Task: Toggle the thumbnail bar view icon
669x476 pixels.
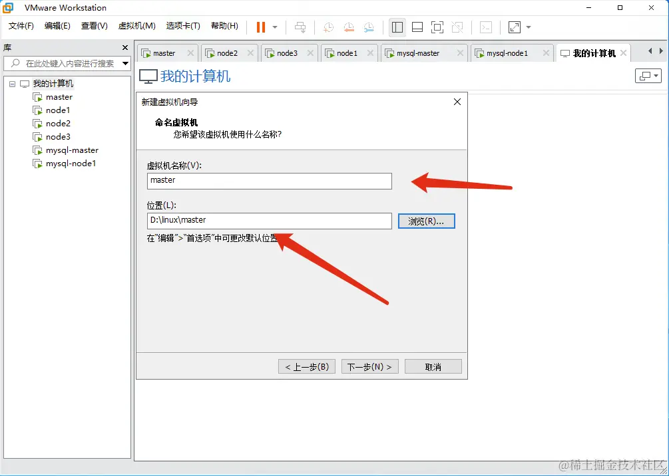Action: click(x=417, y=27)
